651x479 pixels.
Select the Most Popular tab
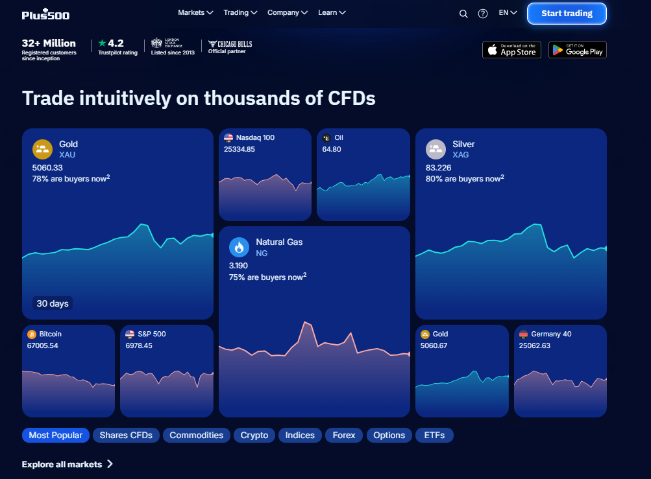pyautogui.click(x=56, y=435)
